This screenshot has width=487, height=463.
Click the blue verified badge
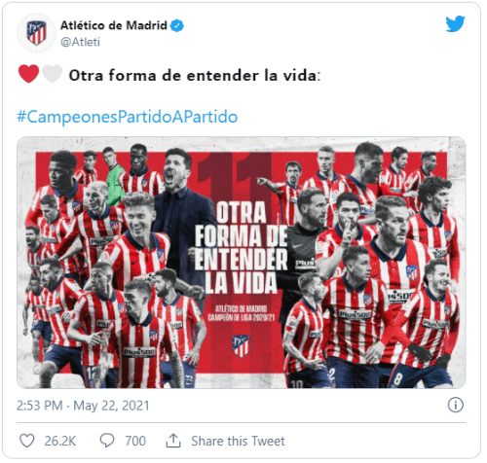click(x=177, y=25)
